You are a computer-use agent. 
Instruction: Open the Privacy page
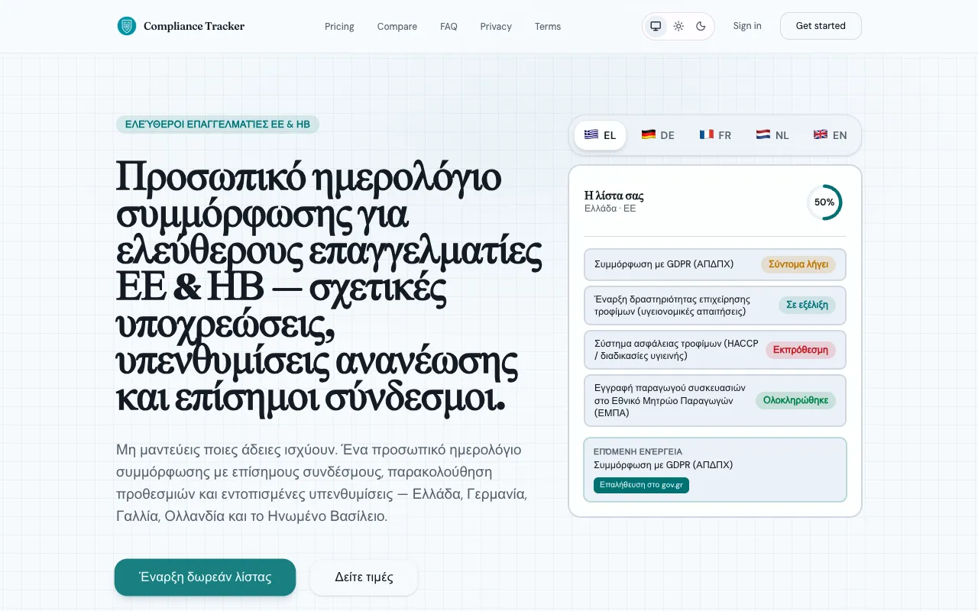coord(496,27)
